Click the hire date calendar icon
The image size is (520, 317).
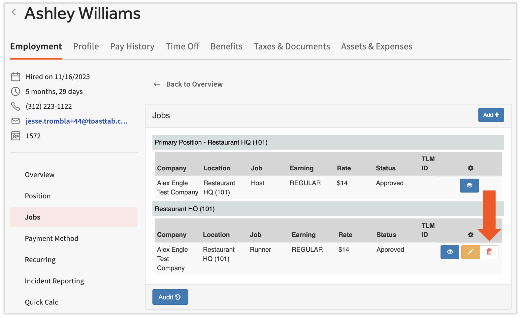[16, 77]
